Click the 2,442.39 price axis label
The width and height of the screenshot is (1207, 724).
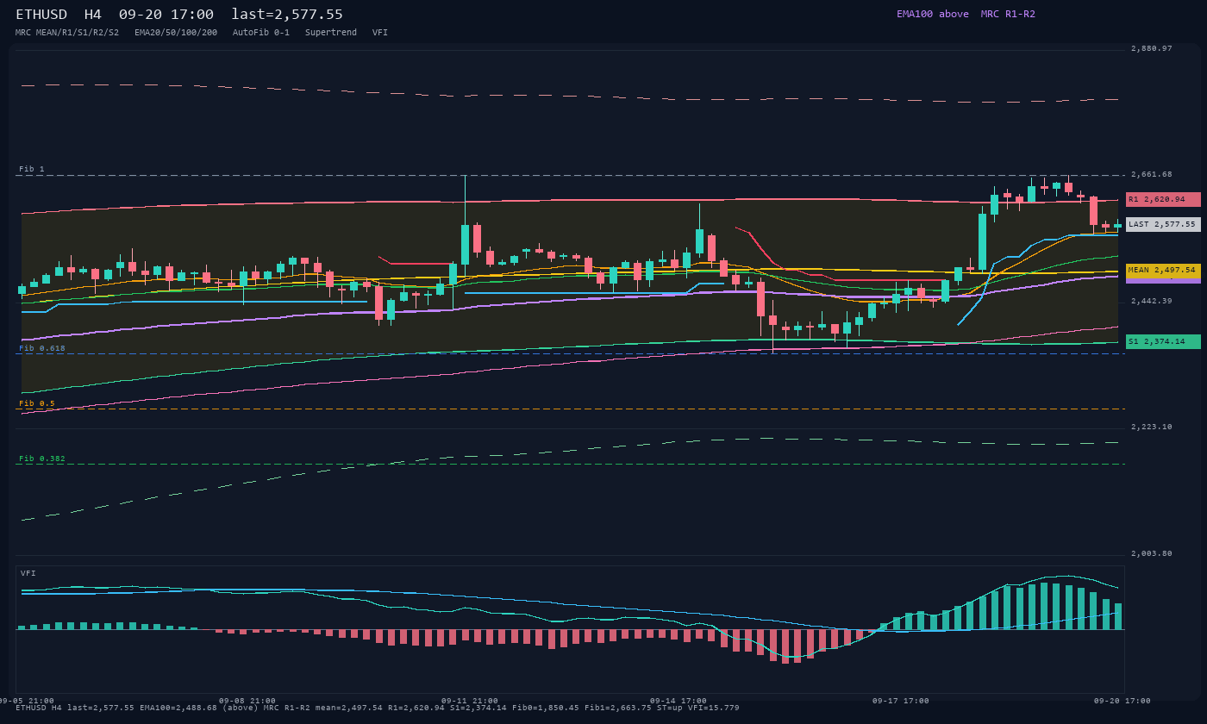(x=1152, y=301)
